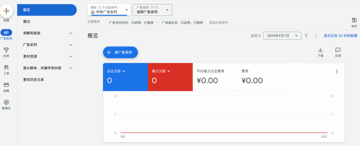Open the 目标 trophy icon

pos(6,50)
